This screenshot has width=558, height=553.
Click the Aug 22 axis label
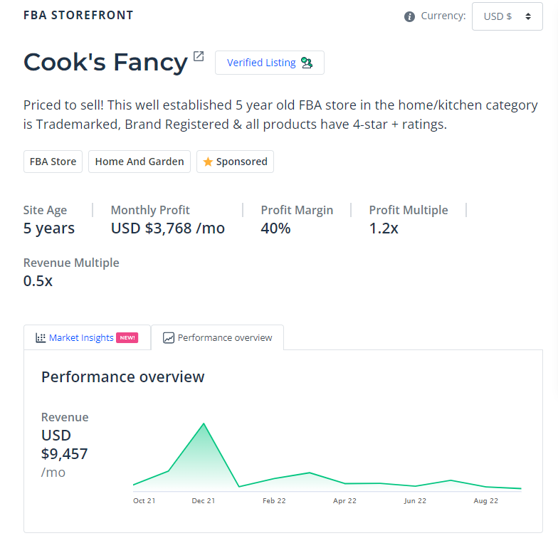pos(486,501)
